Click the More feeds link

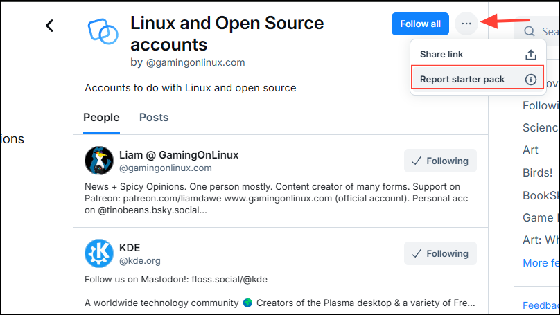(x=541, y=263)
